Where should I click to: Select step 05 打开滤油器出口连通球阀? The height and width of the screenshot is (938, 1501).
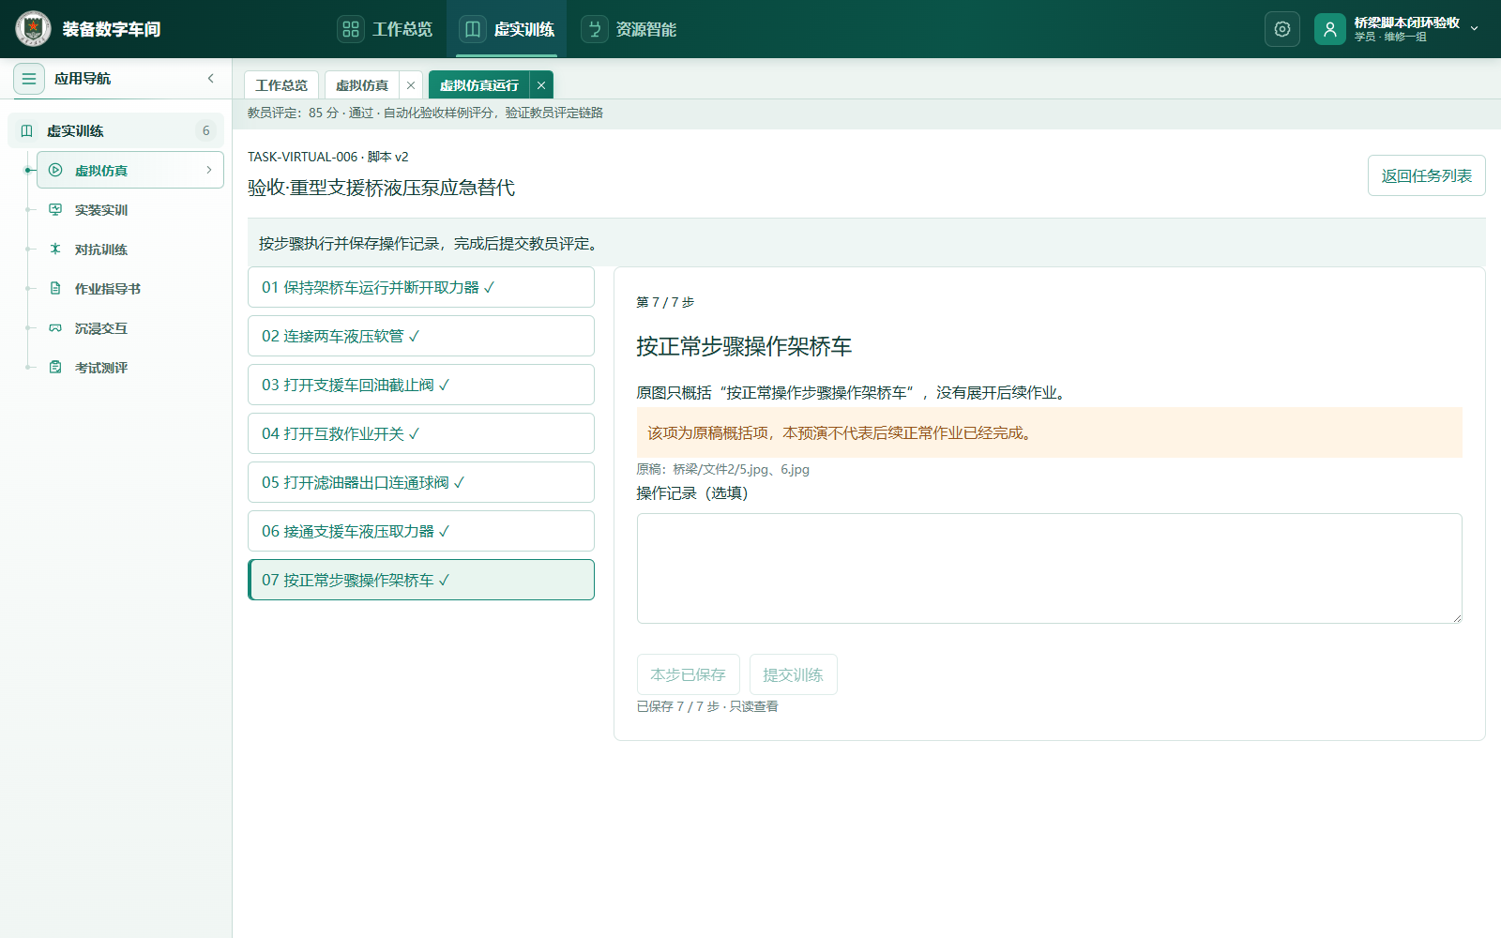[421, 482]
